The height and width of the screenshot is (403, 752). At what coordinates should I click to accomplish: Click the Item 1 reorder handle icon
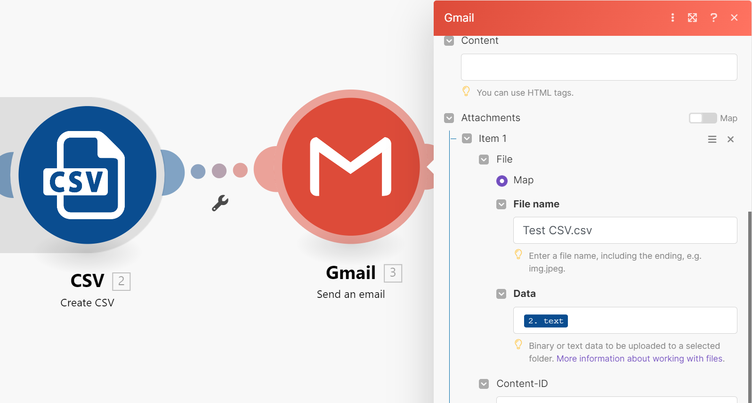coord(712,140)
